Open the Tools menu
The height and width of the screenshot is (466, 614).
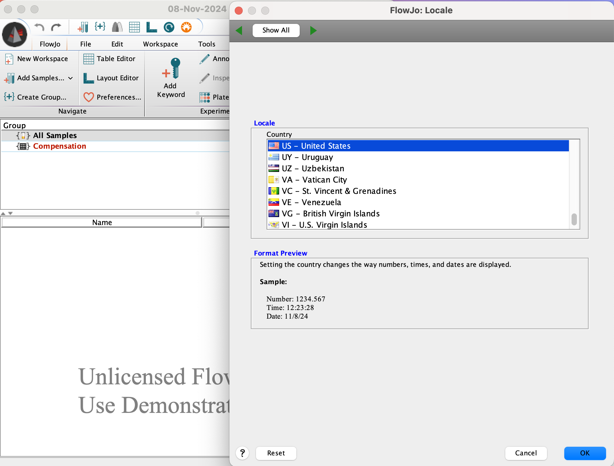pos(207,44)
